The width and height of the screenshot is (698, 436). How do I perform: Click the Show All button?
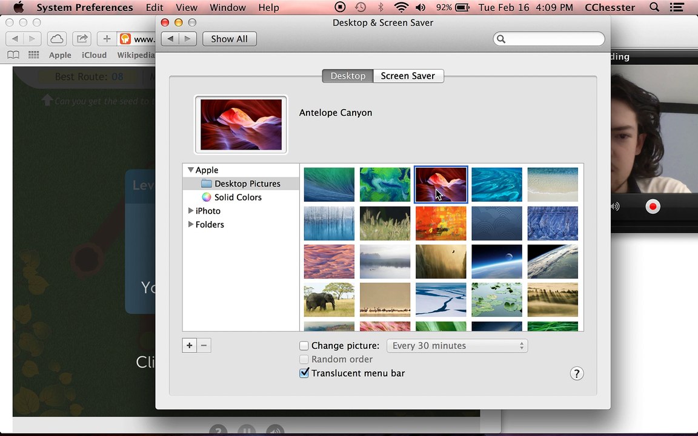click(x=229, y=39)
